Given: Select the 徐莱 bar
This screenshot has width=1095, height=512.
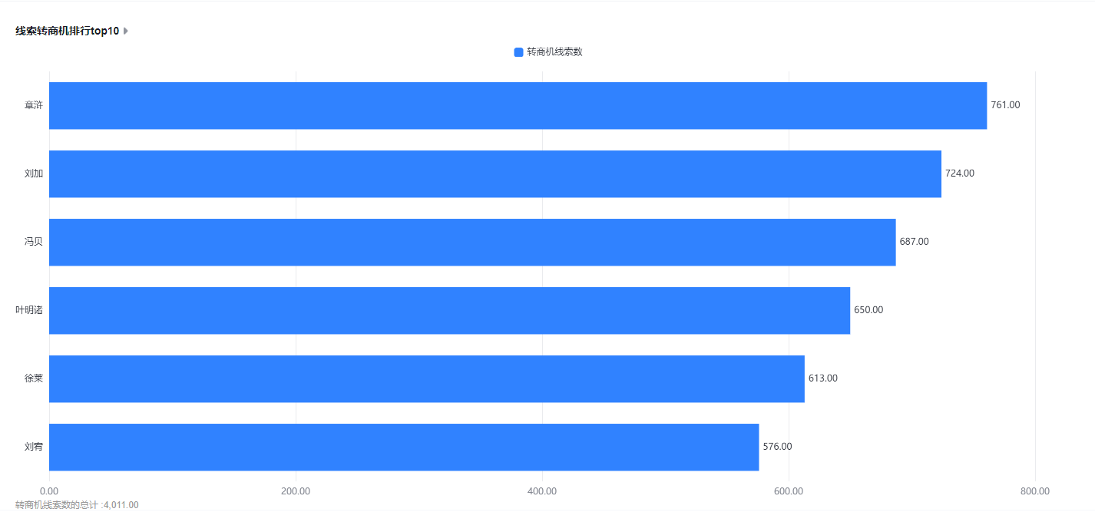Looking at the screenshot, I should click(427, 378).
